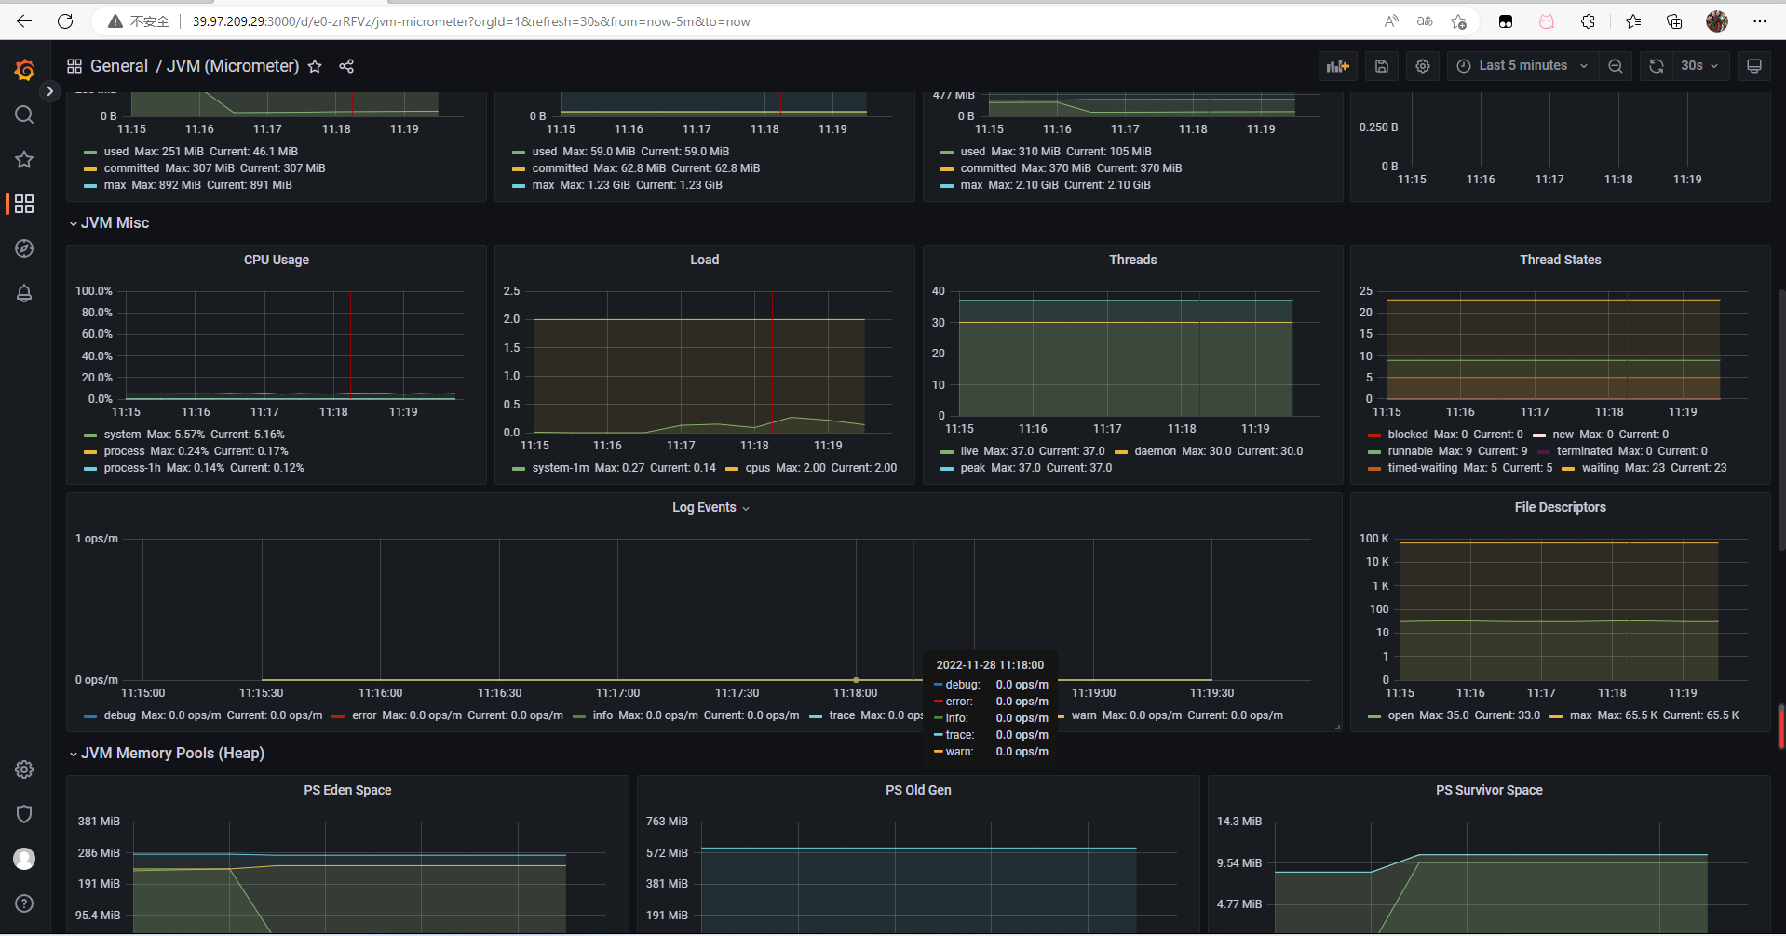Open the Threads panel title menu

point(1133,260)
